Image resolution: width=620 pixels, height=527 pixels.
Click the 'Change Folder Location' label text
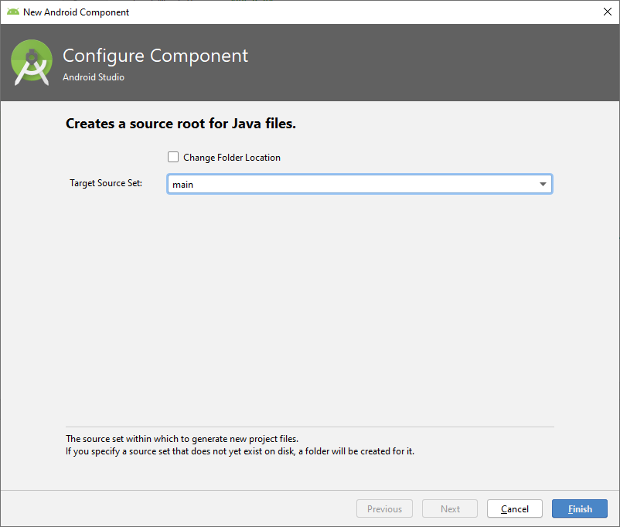[x=231, y=158]
